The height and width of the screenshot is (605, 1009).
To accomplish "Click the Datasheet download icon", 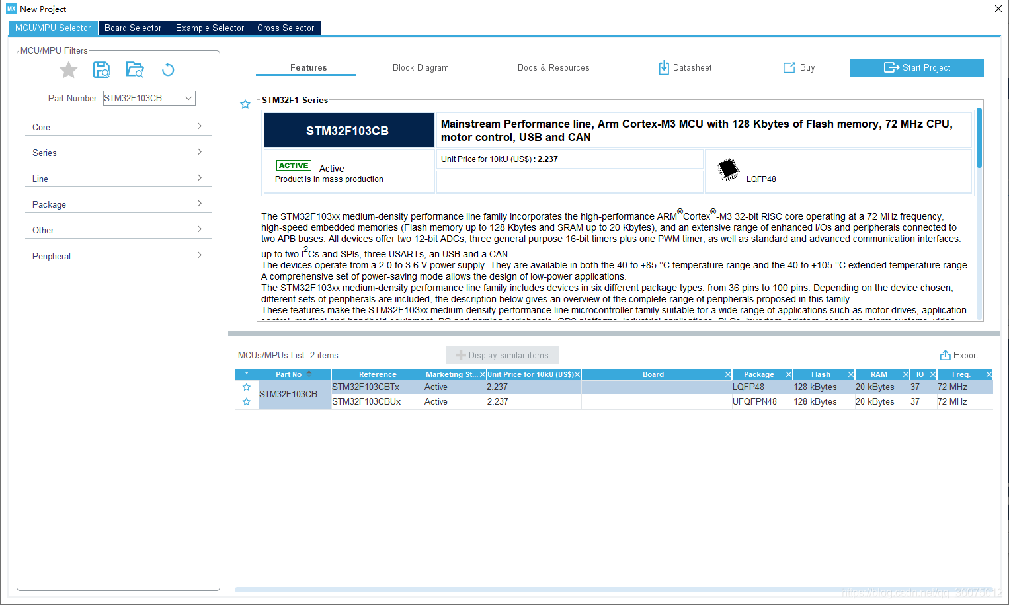I will coord(664,67).
